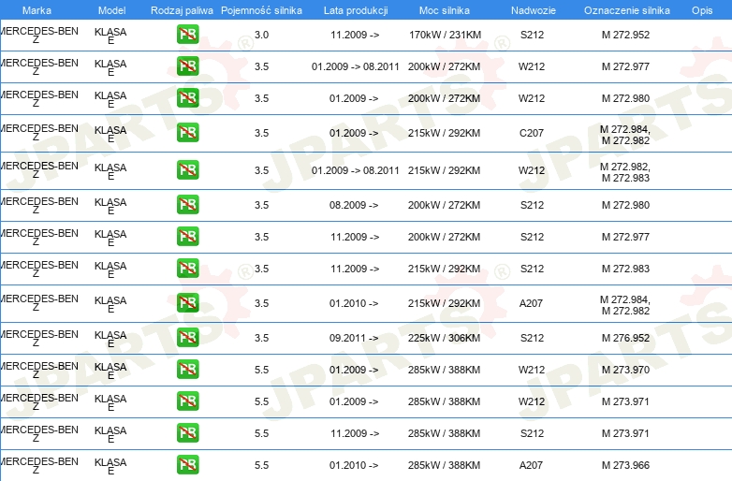This screenshot has height=481, width=732.
Task: Click the Model column header
Action: point(112,10)
